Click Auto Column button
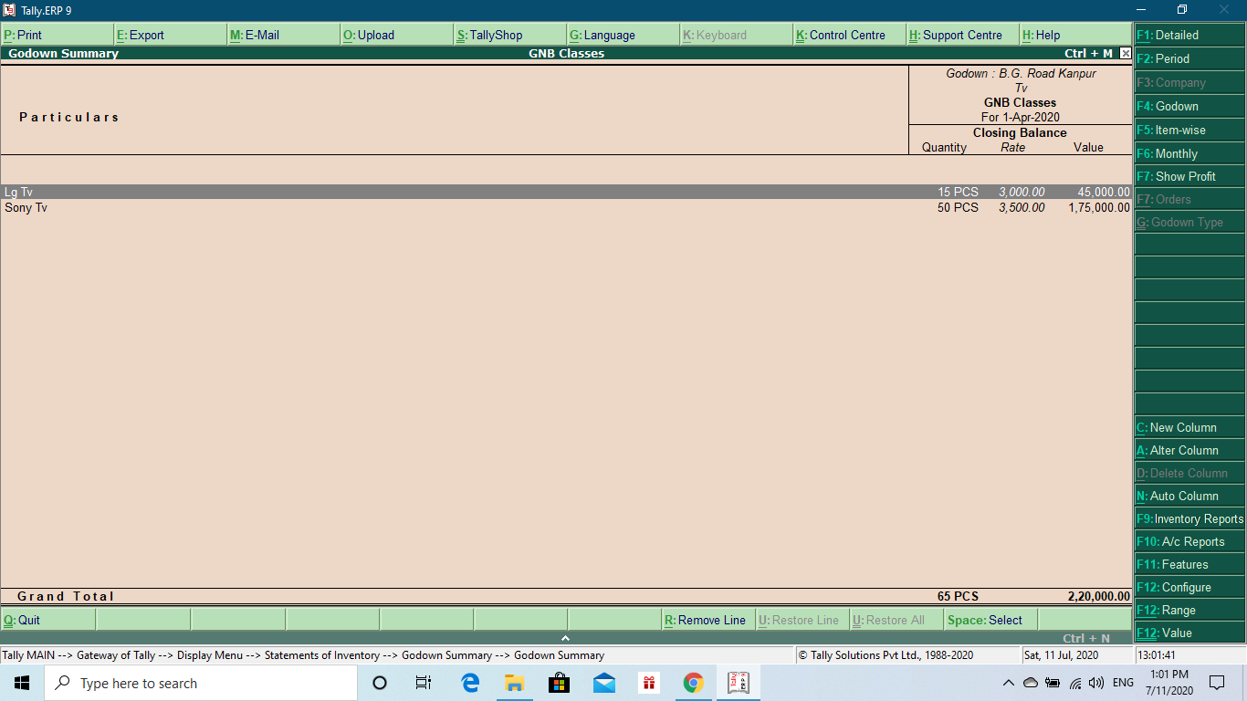Viewport: 1247px width, 701px height. 1189,496
